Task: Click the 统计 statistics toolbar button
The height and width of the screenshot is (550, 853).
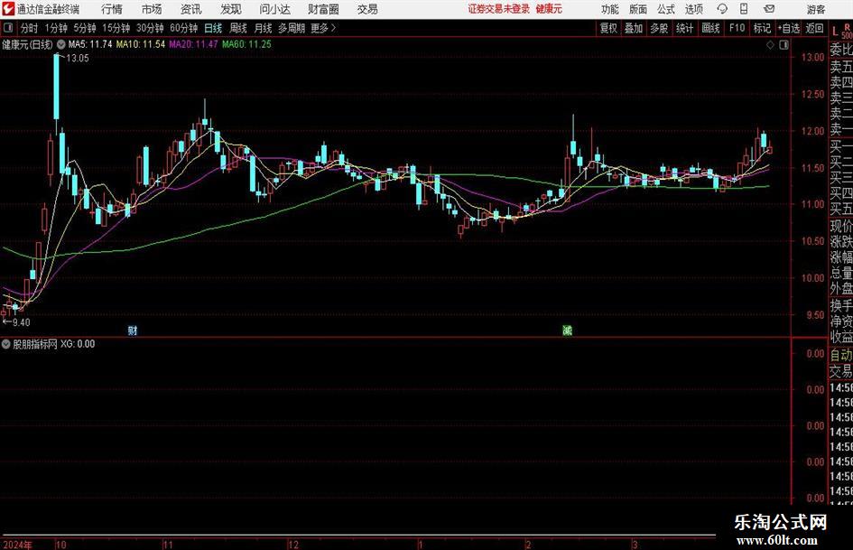Action: point(685,28)
